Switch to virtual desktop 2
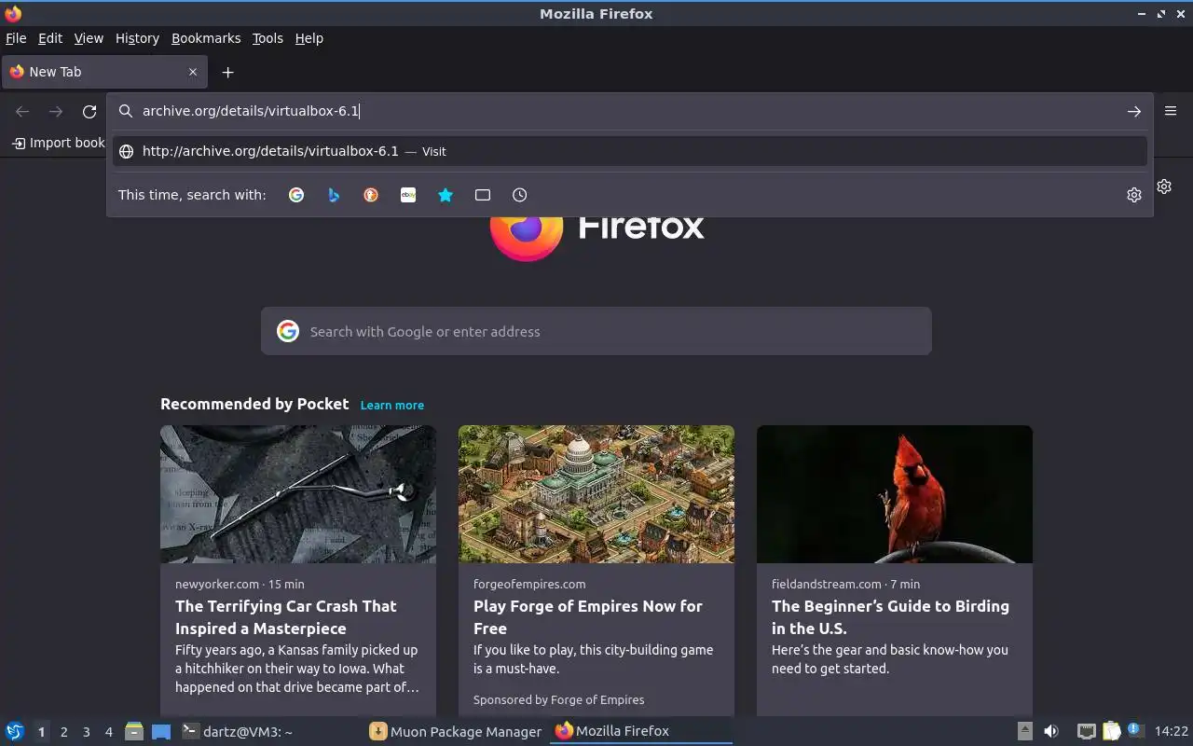The height and width of the screenshot is (746, 1193). (x=64, y=732)
